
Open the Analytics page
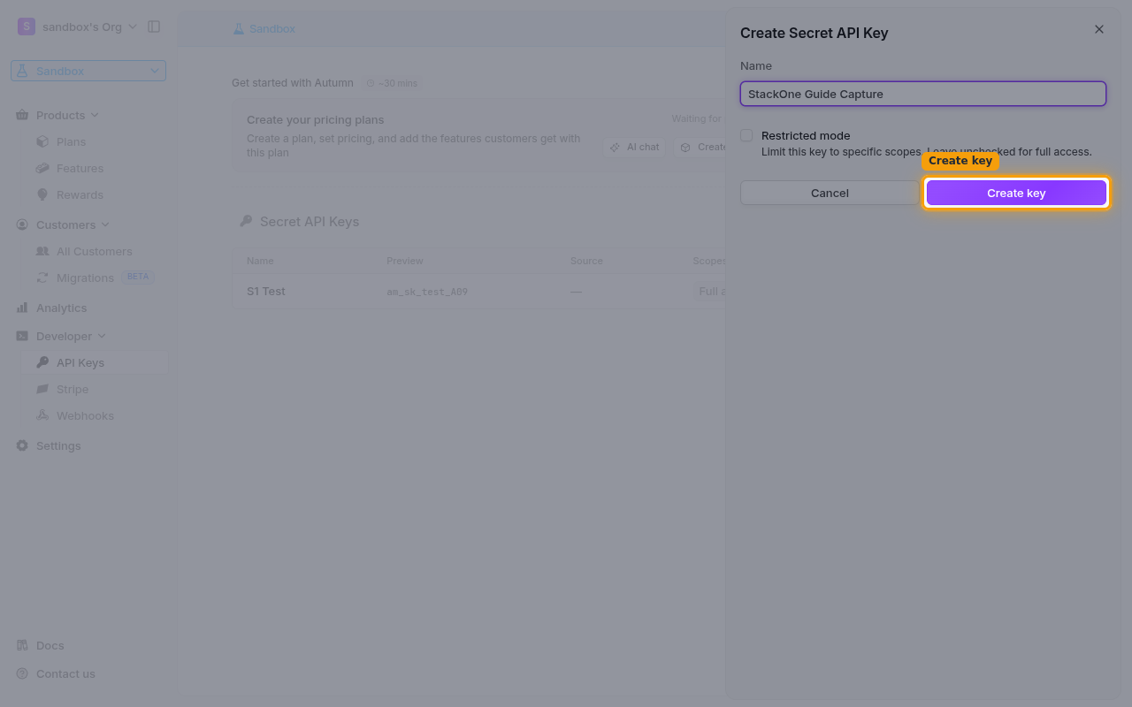[x=61, y=308]
